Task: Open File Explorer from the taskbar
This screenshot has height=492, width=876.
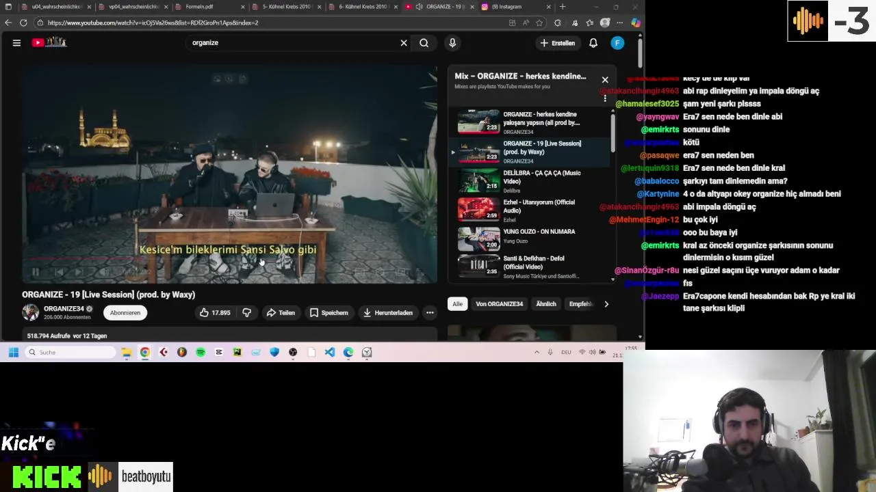Action: (x=127, y=353)
